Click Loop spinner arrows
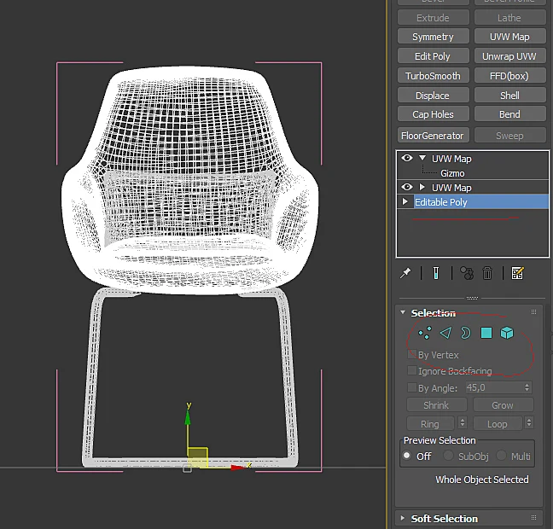Screen dimensions: 553x529 [x=528, y=422]
